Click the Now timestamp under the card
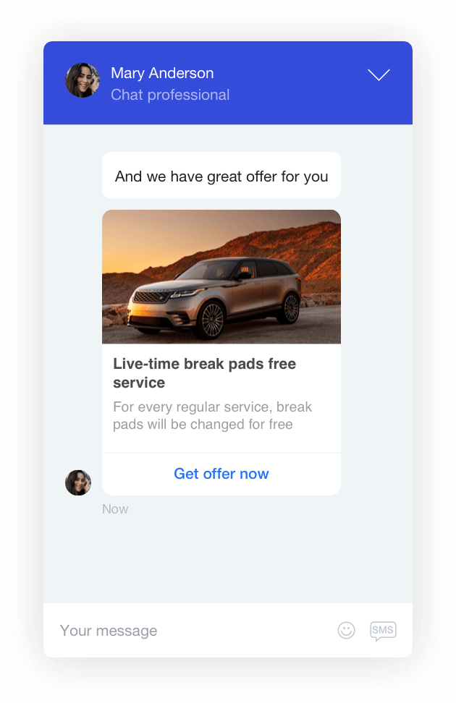 coord(115,509)
